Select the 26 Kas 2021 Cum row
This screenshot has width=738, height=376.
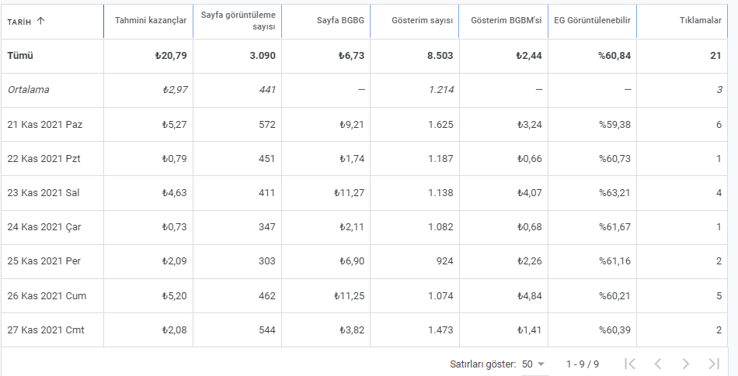tap(364, 295)
